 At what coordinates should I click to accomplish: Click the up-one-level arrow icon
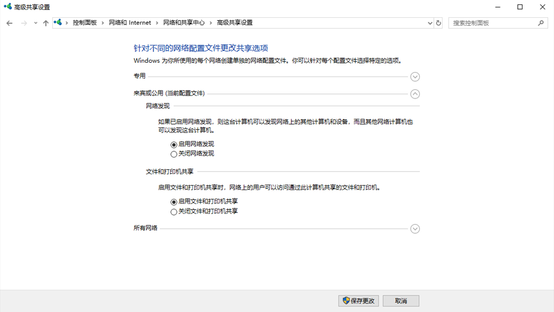(x=46, y=23)
